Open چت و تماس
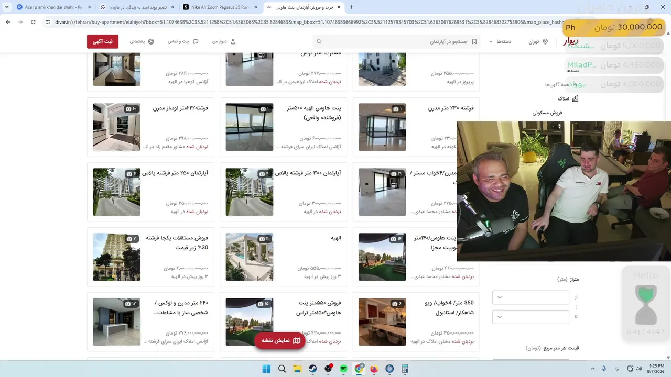Image resolution: width=671 pixels, height=377 pixels. 183,41
